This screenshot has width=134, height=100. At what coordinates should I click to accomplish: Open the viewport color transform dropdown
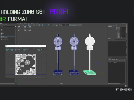[x=76, y=25]
